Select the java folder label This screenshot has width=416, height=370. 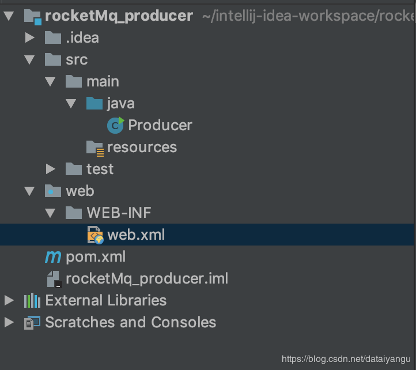tap(121, 104)
